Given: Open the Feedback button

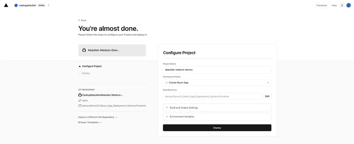Looking at the screenshot, I should [322, 5].
